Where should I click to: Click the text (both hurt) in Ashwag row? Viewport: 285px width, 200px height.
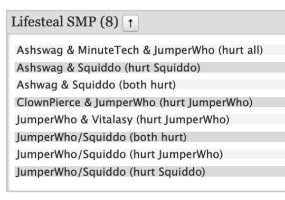click(147, 85)
